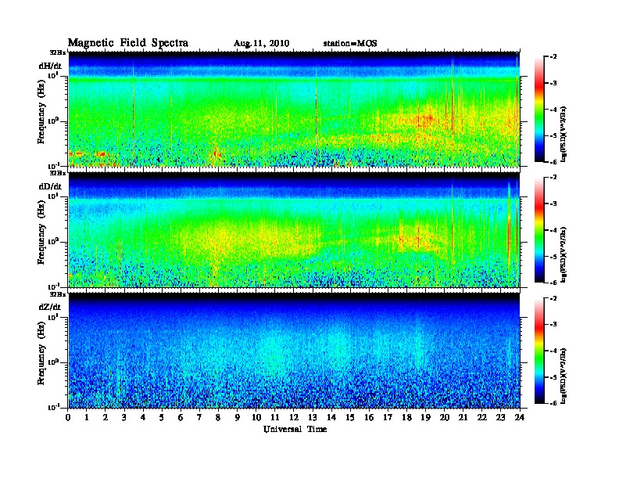Click hour tick label '22' on the time axis

tap(482, 417)
